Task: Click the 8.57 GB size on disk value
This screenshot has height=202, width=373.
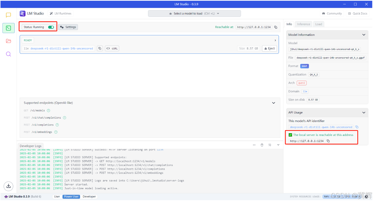Action: coord(313,100)
